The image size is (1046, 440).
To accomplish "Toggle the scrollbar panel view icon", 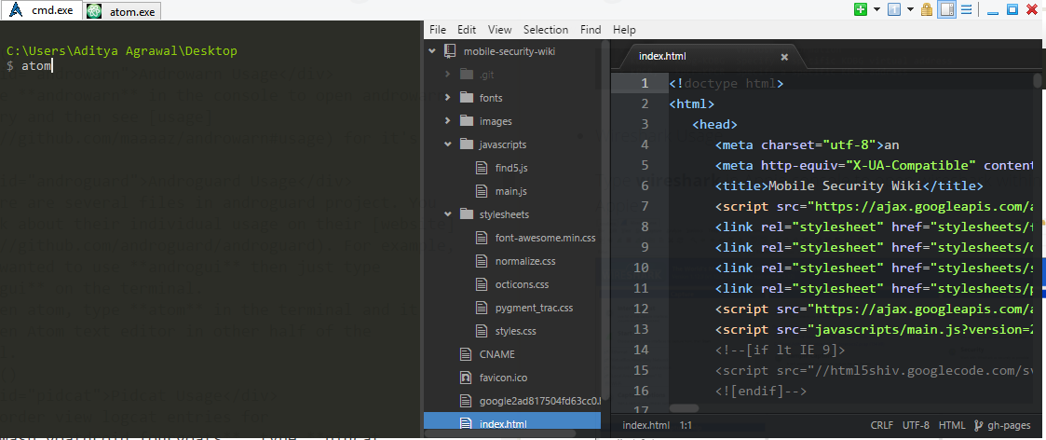I will click(946, 10).
